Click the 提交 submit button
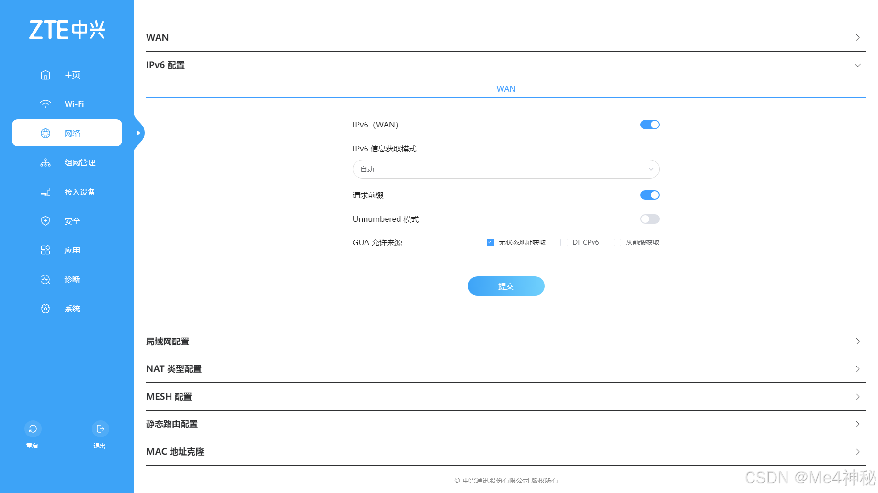The height and width of the screenshot is (493, 878). pos(506,286)
